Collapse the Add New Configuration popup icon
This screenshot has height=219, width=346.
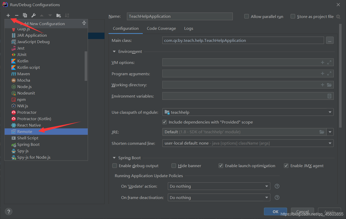point(84,23)
